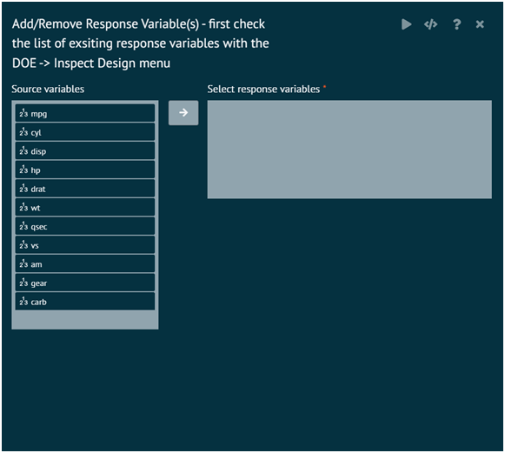The image size is (505, 453).
Task: Open help with the question mark icon
Action: coord(456,24)
